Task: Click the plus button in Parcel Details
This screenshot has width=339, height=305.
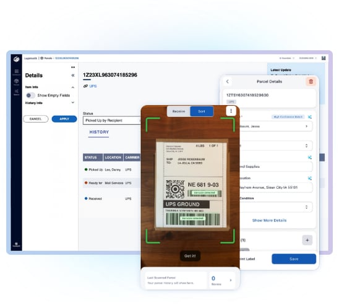Action: point(307,240)
